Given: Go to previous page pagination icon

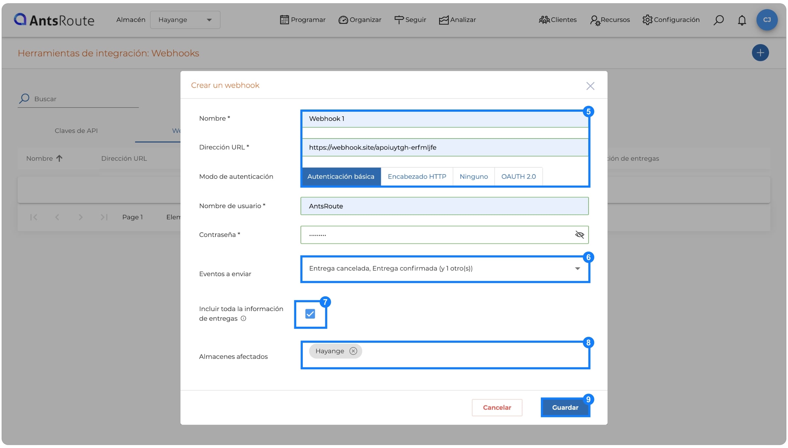Looking at the screenshot, I should tap(57, 217).
